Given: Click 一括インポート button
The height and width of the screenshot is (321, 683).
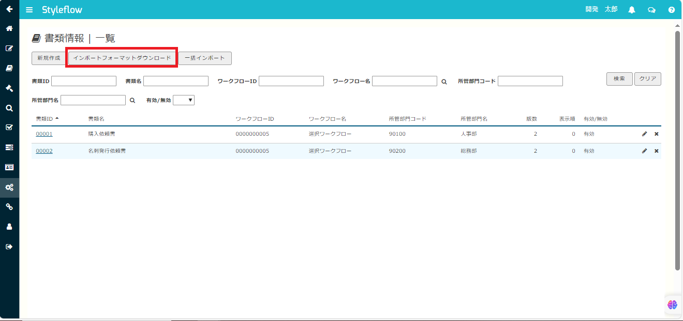Looking at the screenshot, I should [x=205, y=58].
